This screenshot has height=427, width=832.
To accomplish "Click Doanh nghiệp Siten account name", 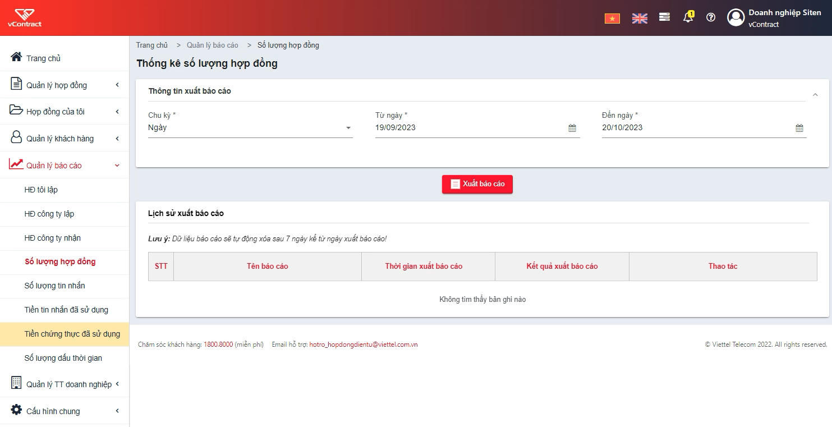I will point(784,13).
